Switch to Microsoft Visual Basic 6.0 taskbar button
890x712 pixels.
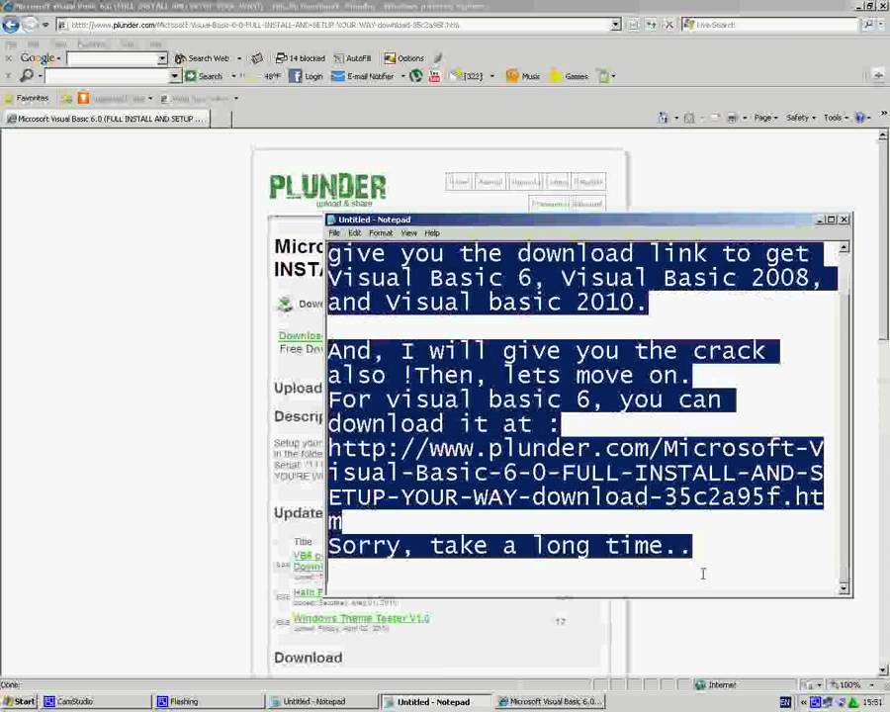click(551, 702)
